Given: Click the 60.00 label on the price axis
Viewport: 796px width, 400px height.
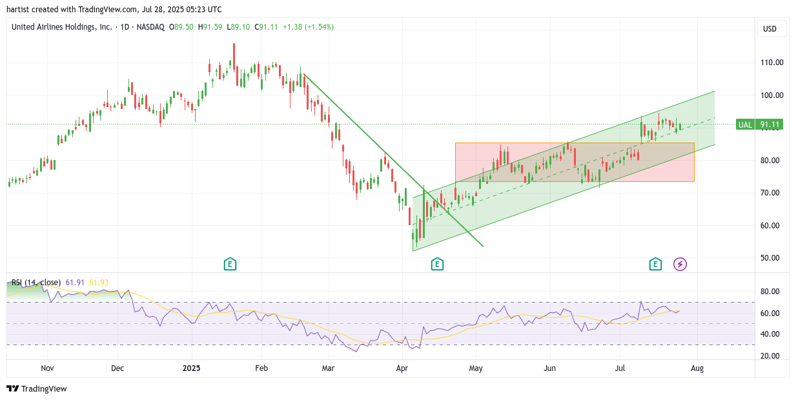Looking at the screenshot, I should pos(771,226).
